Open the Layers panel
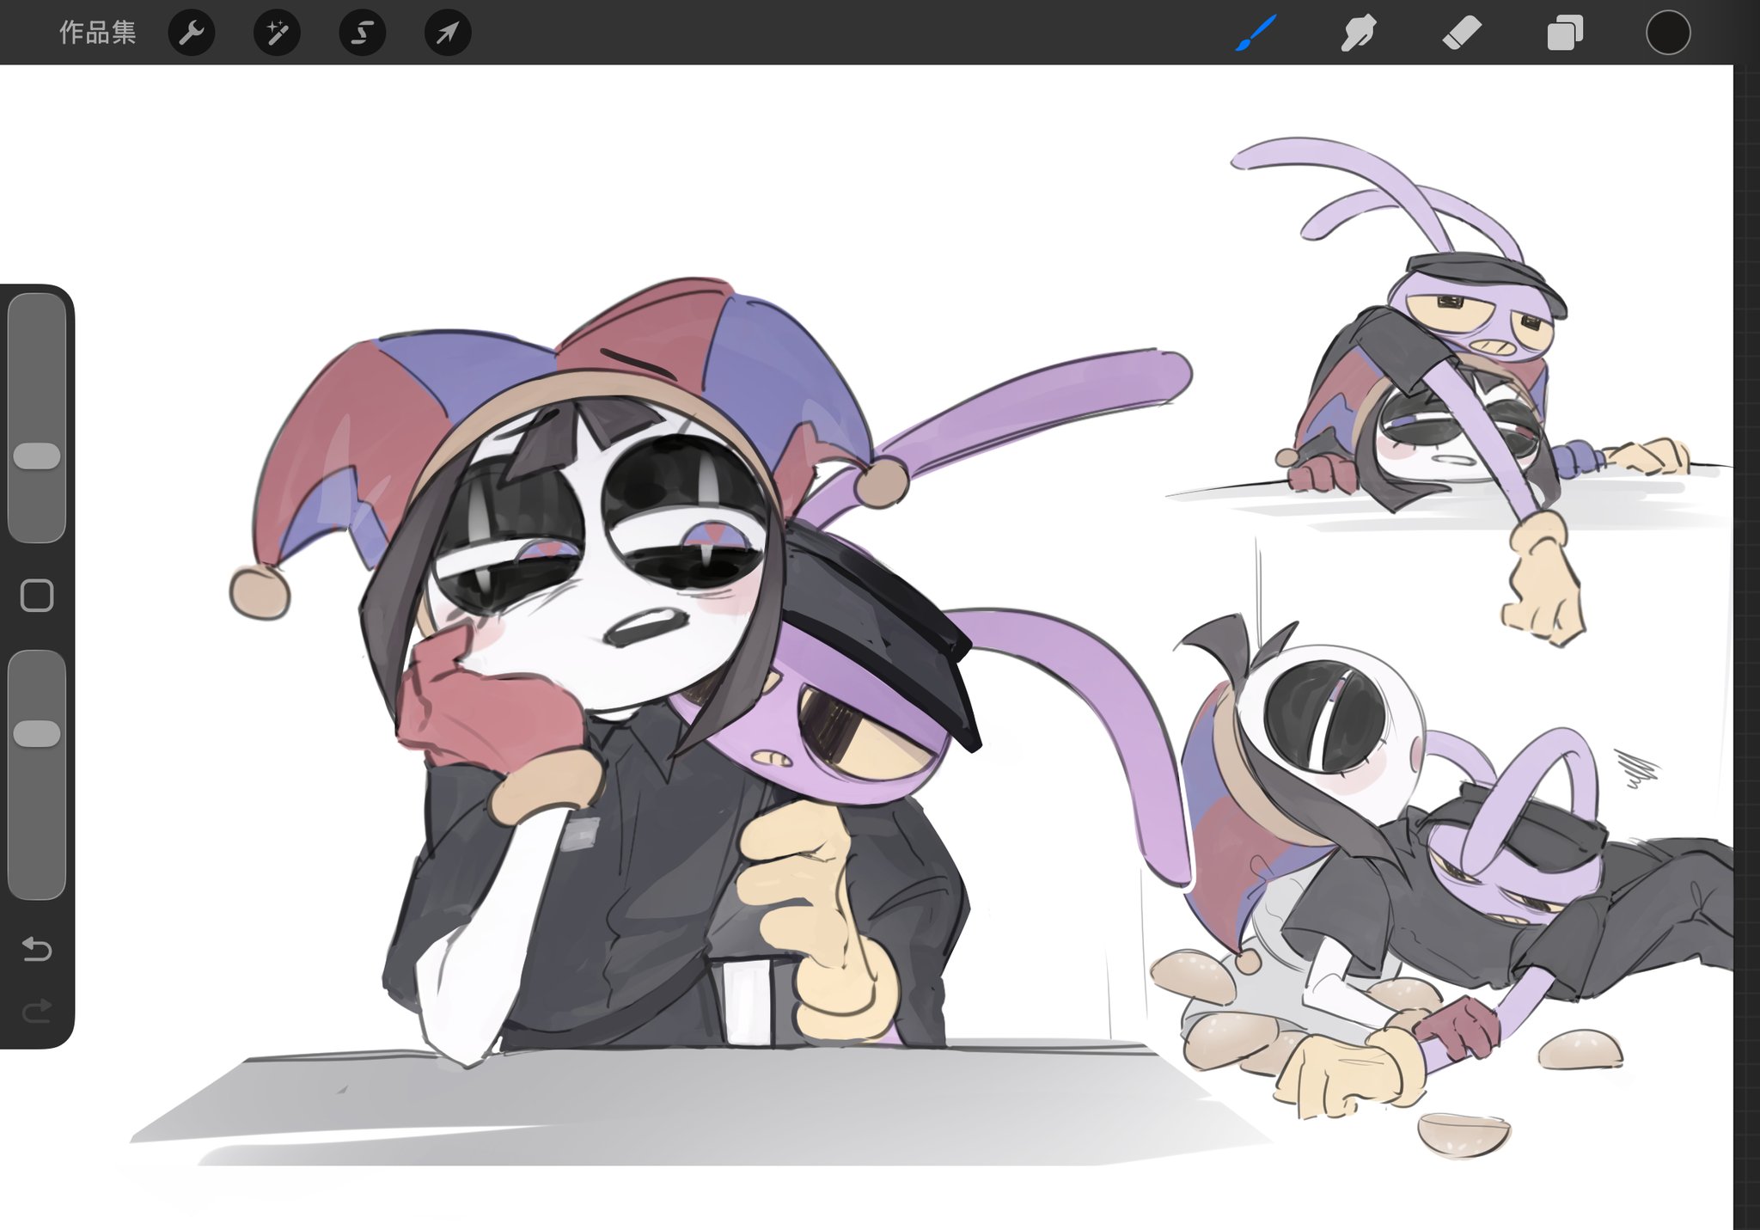 pos(1565,34)
